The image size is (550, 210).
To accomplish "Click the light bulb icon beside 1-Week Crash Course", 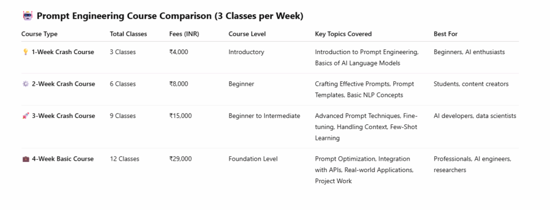I will tap(26, 52).
